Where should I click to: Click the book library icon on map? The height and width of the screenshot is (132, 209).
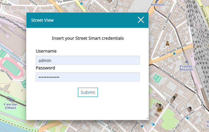click(x=159, y=110)
